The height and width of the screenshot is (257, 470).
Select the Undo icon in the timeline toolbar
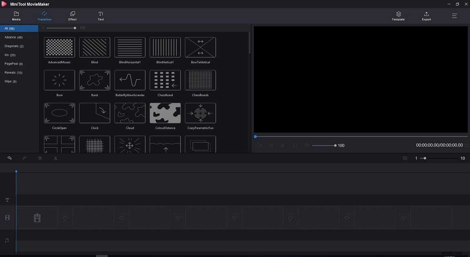pyautogui.click(x=9, y=158)
